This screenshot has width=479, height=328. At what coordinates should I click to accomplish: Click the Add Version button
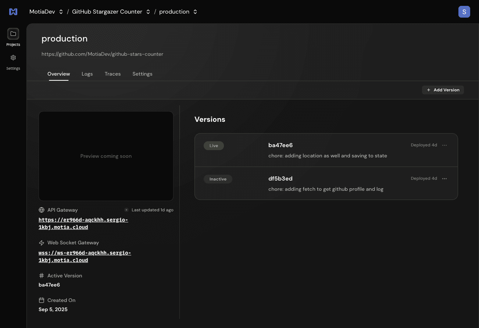[443, 90]
